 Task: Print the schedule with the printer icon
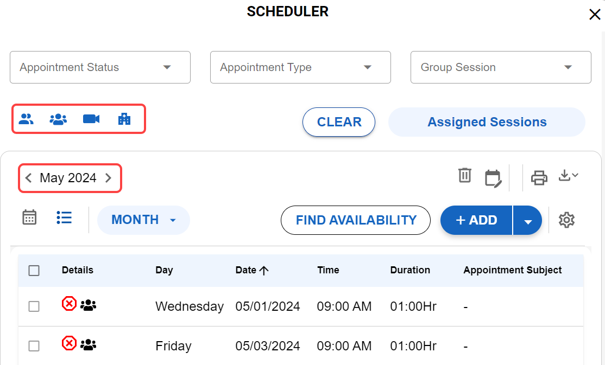(x=539, y=177)
